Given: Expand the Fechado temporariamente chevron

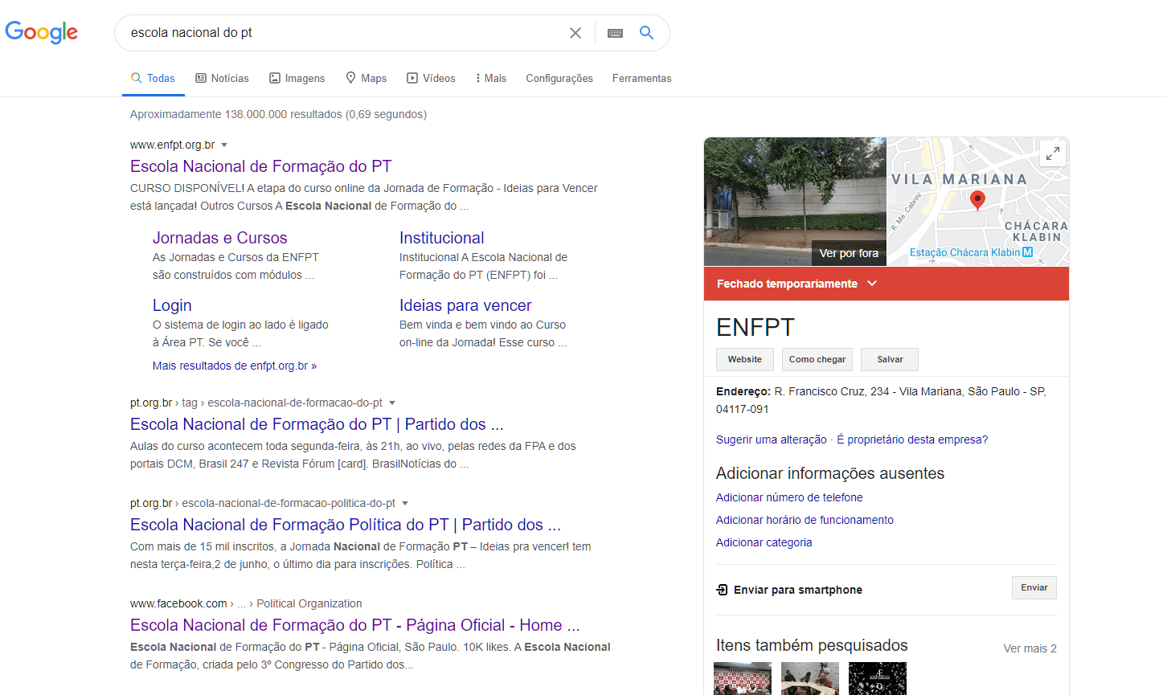Looking at the screenshot, I should tap(873, 284).
